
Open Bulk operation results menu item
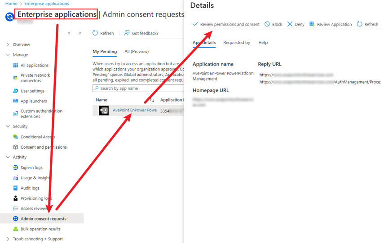coord(42,229)
